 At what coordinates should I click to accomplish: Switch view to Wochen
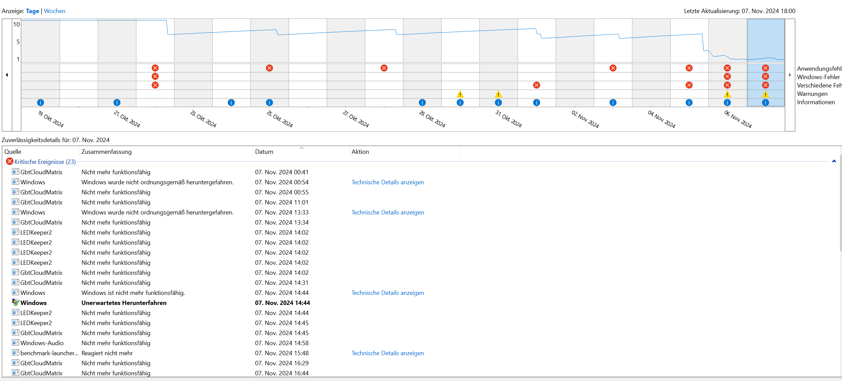click(x=55, y=11)
